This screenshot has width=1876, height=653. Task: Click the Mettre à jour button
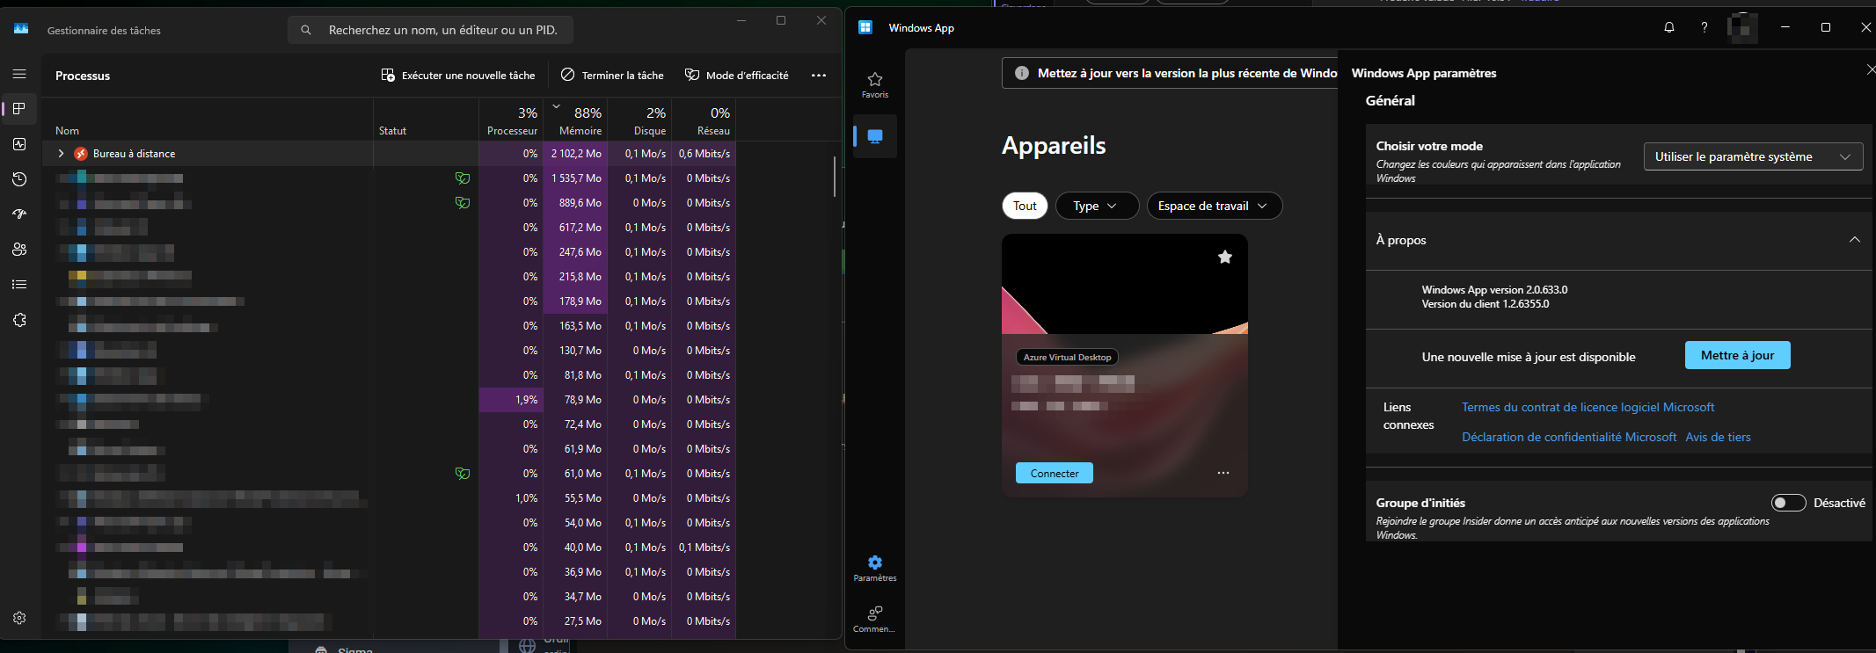coord(1737,355)
